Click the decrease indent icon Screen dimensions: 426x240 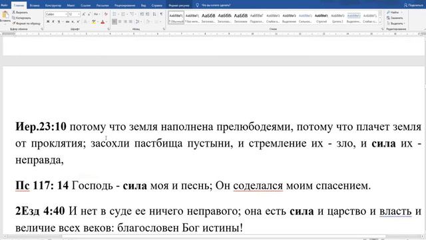pyautogui.click(x=142, y=14)
